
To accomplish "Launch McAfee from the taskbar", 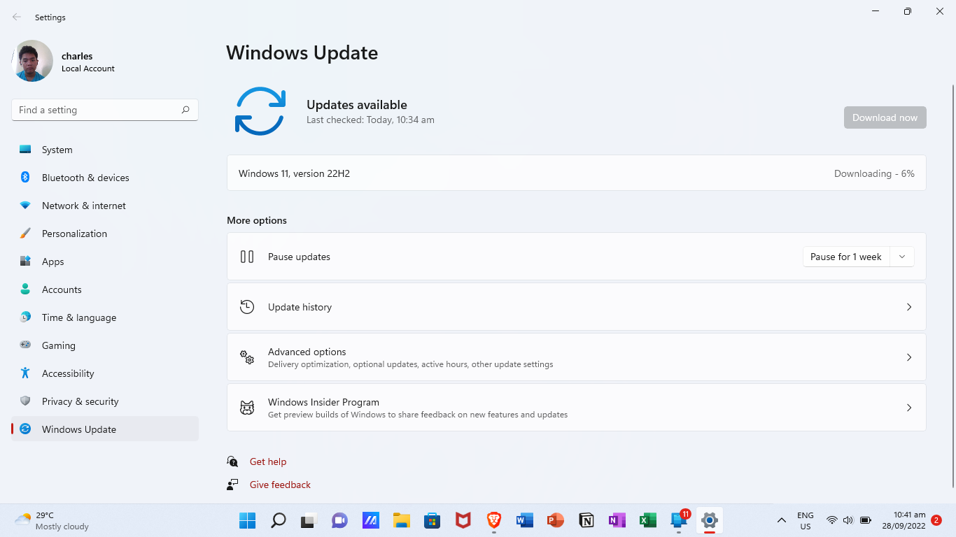I will pos(463,520).
